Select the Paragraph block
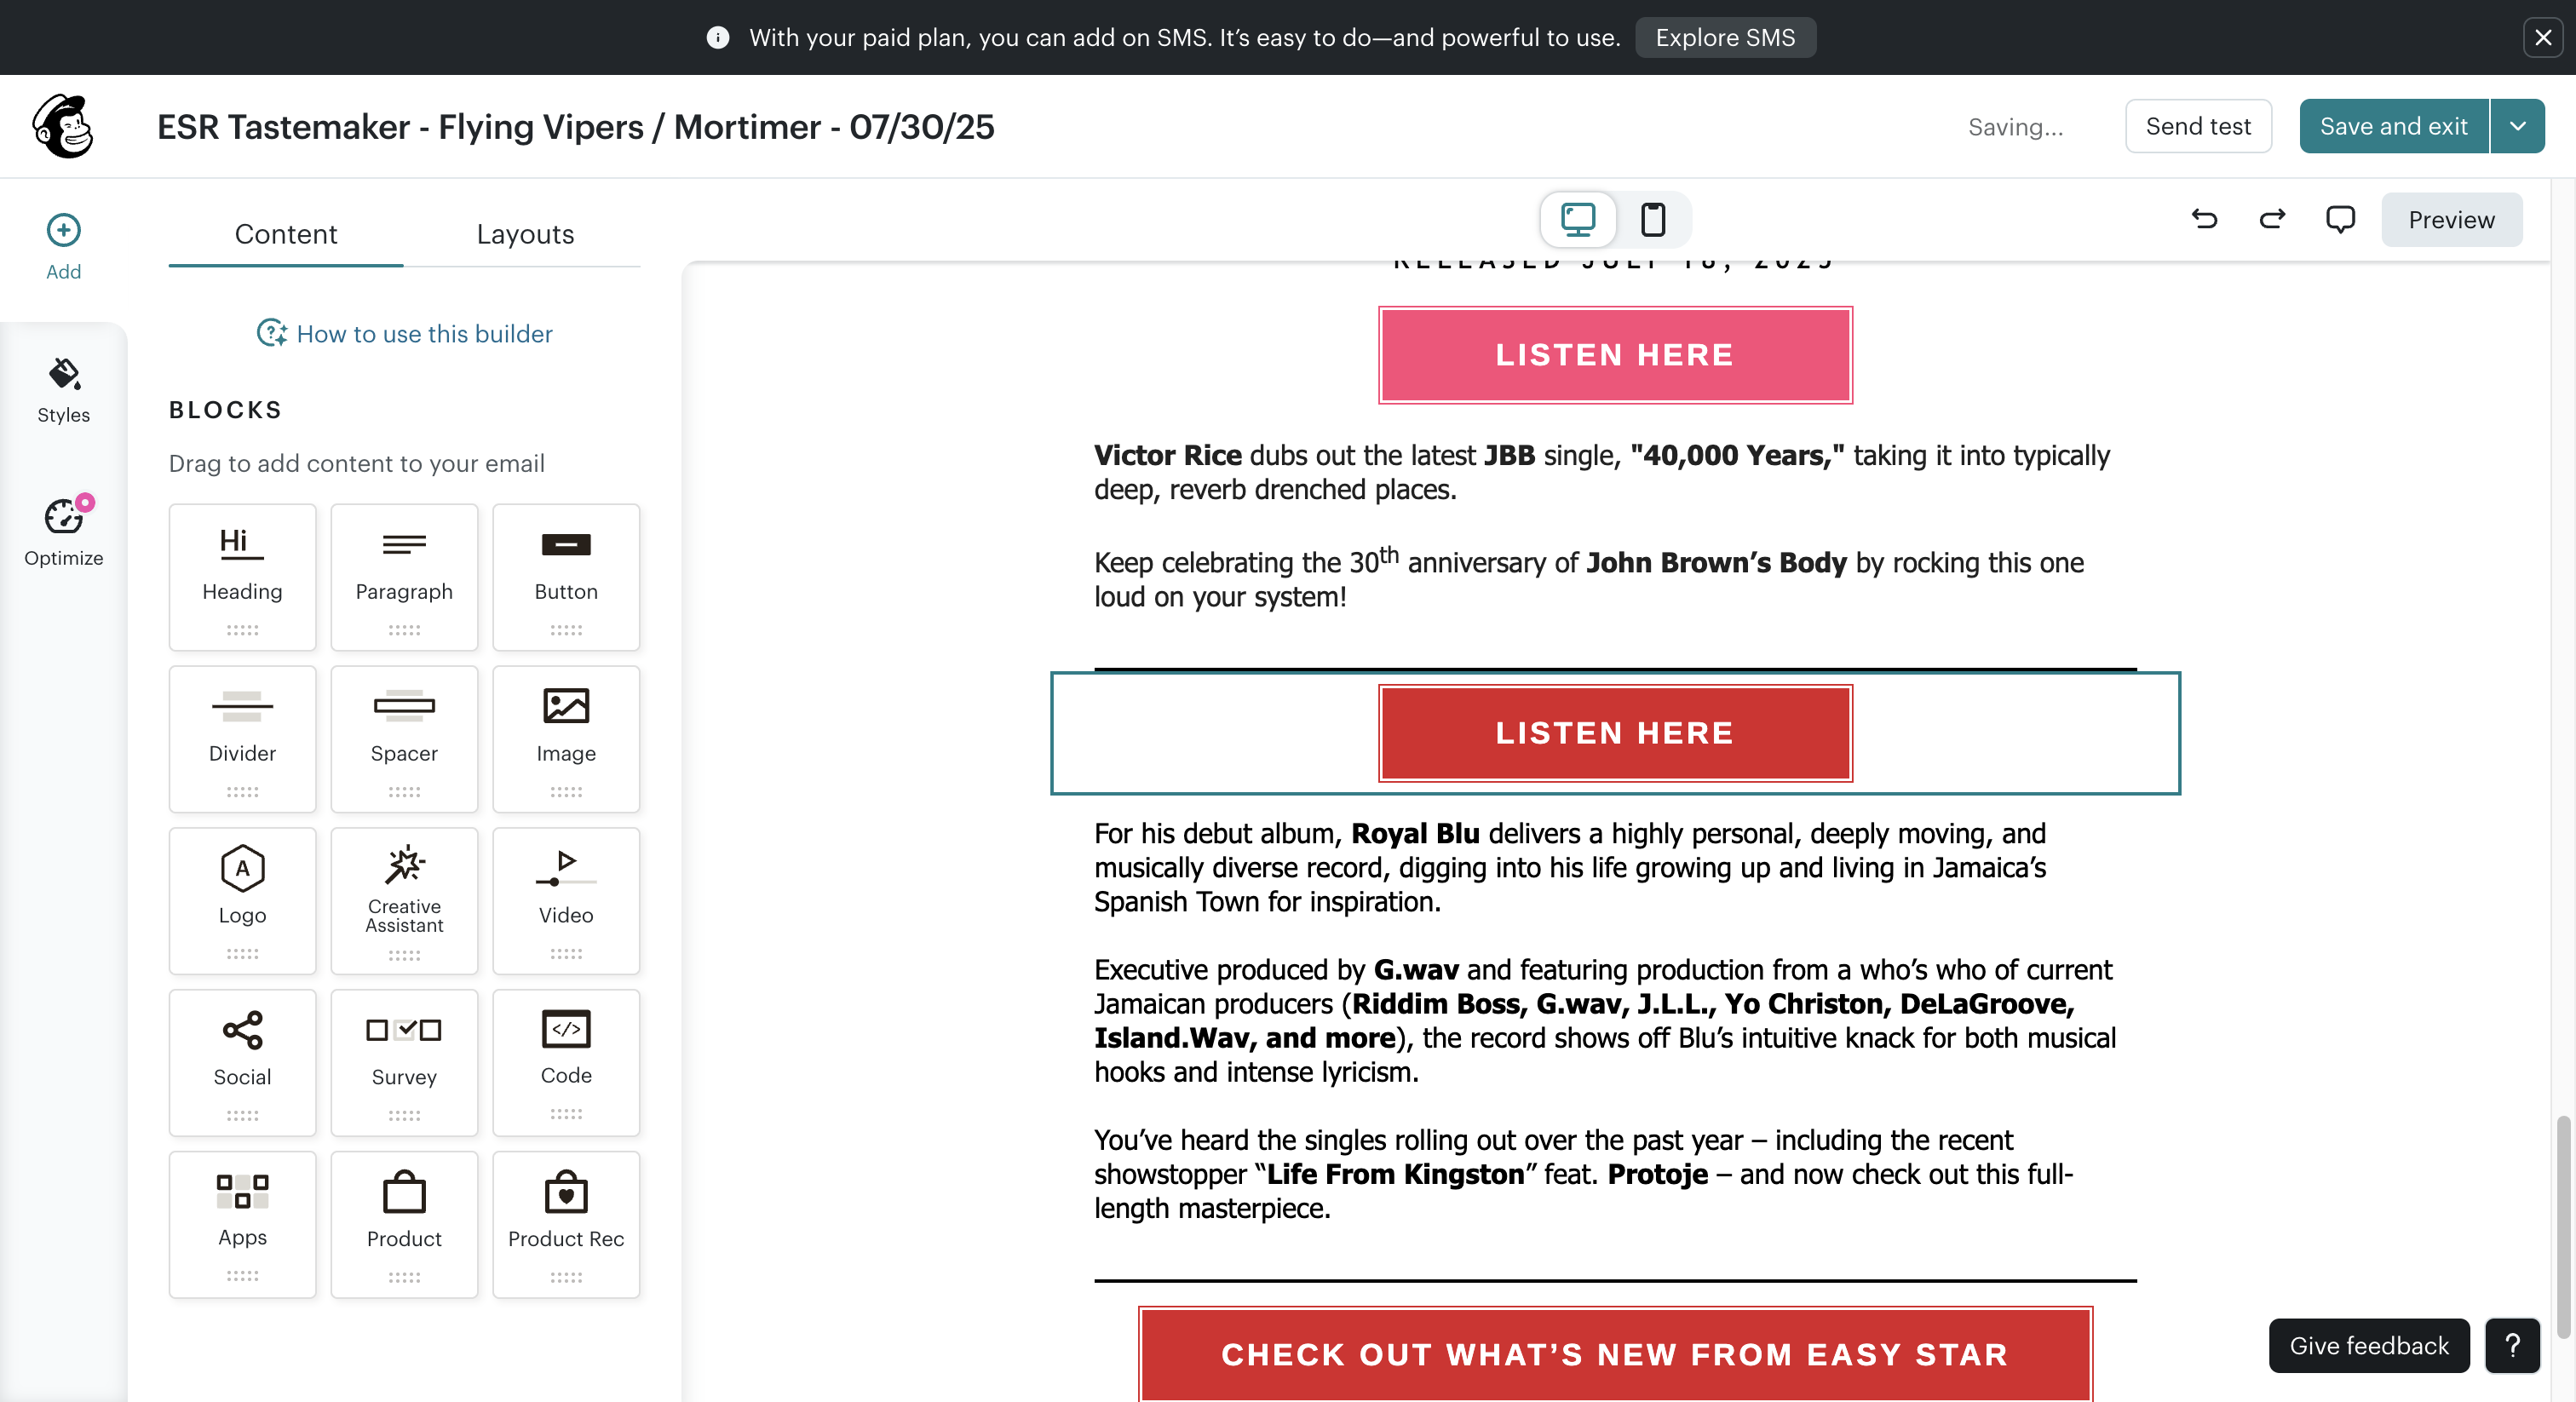Viewport: 2576px width, 1402px height. tap(404, 577)
